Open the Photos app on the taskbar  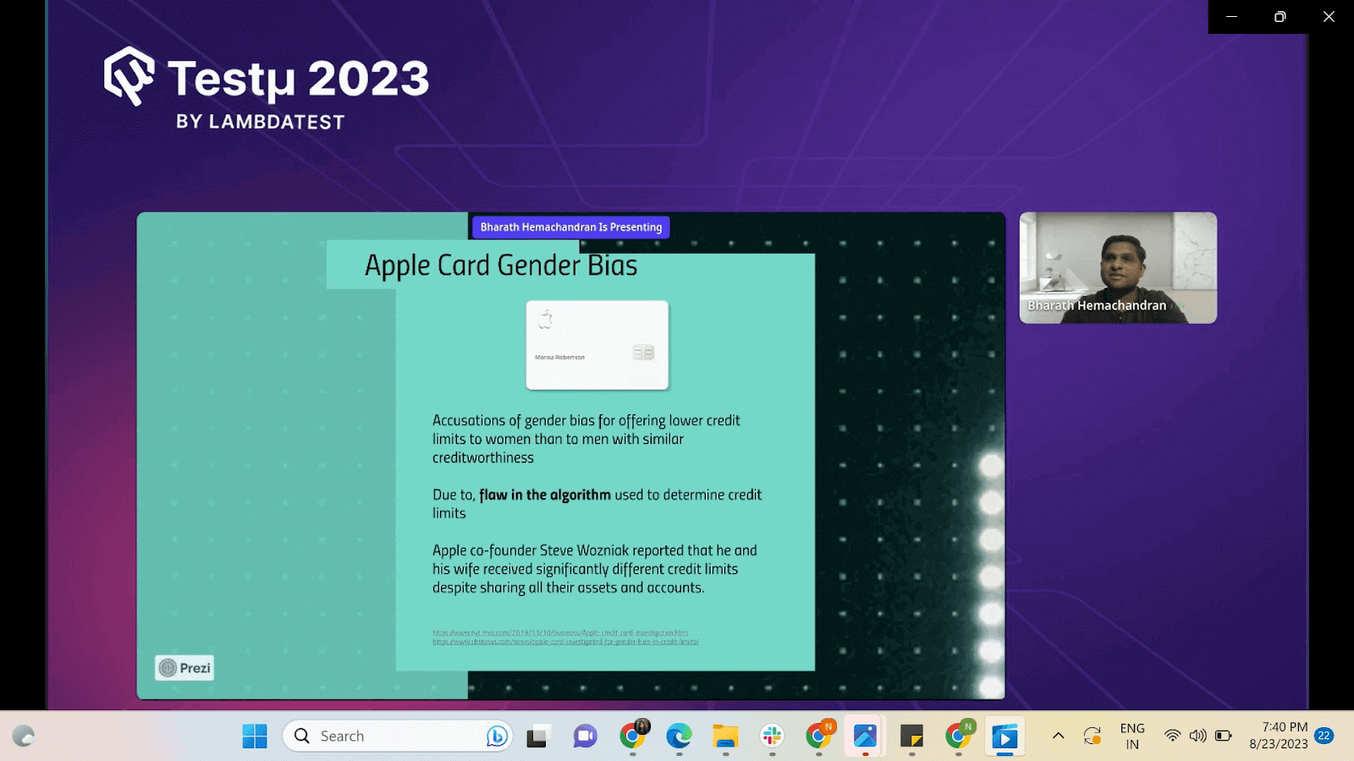click(865, 736)
